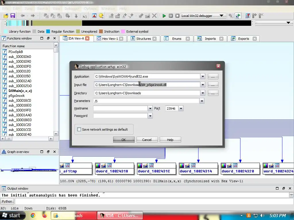Image resolution: width=294 pixels, height=220 pixels.
Task: Expand the Application path dropdown
Action: [202, 76]
